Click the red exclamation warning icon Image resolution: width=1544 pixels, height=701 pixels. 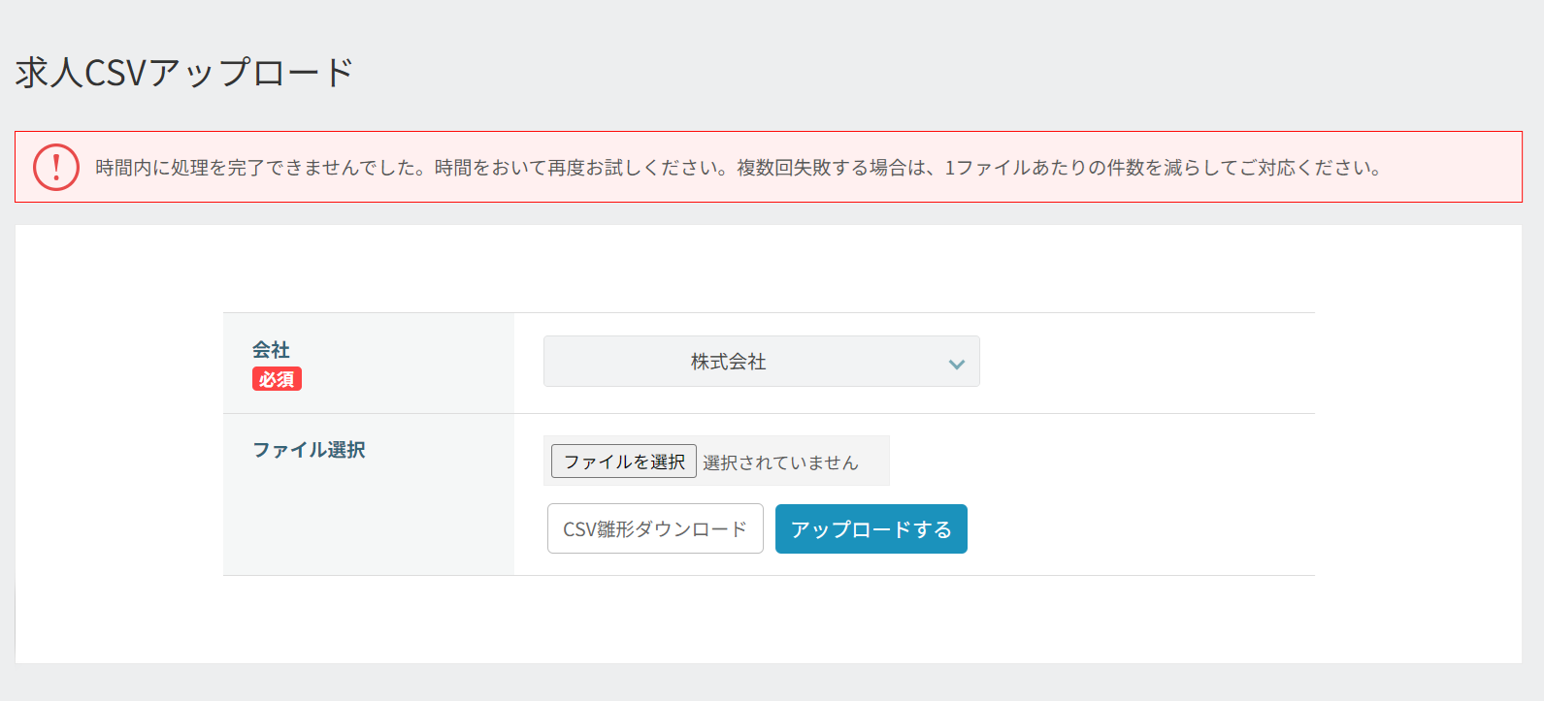coord(56,168)
